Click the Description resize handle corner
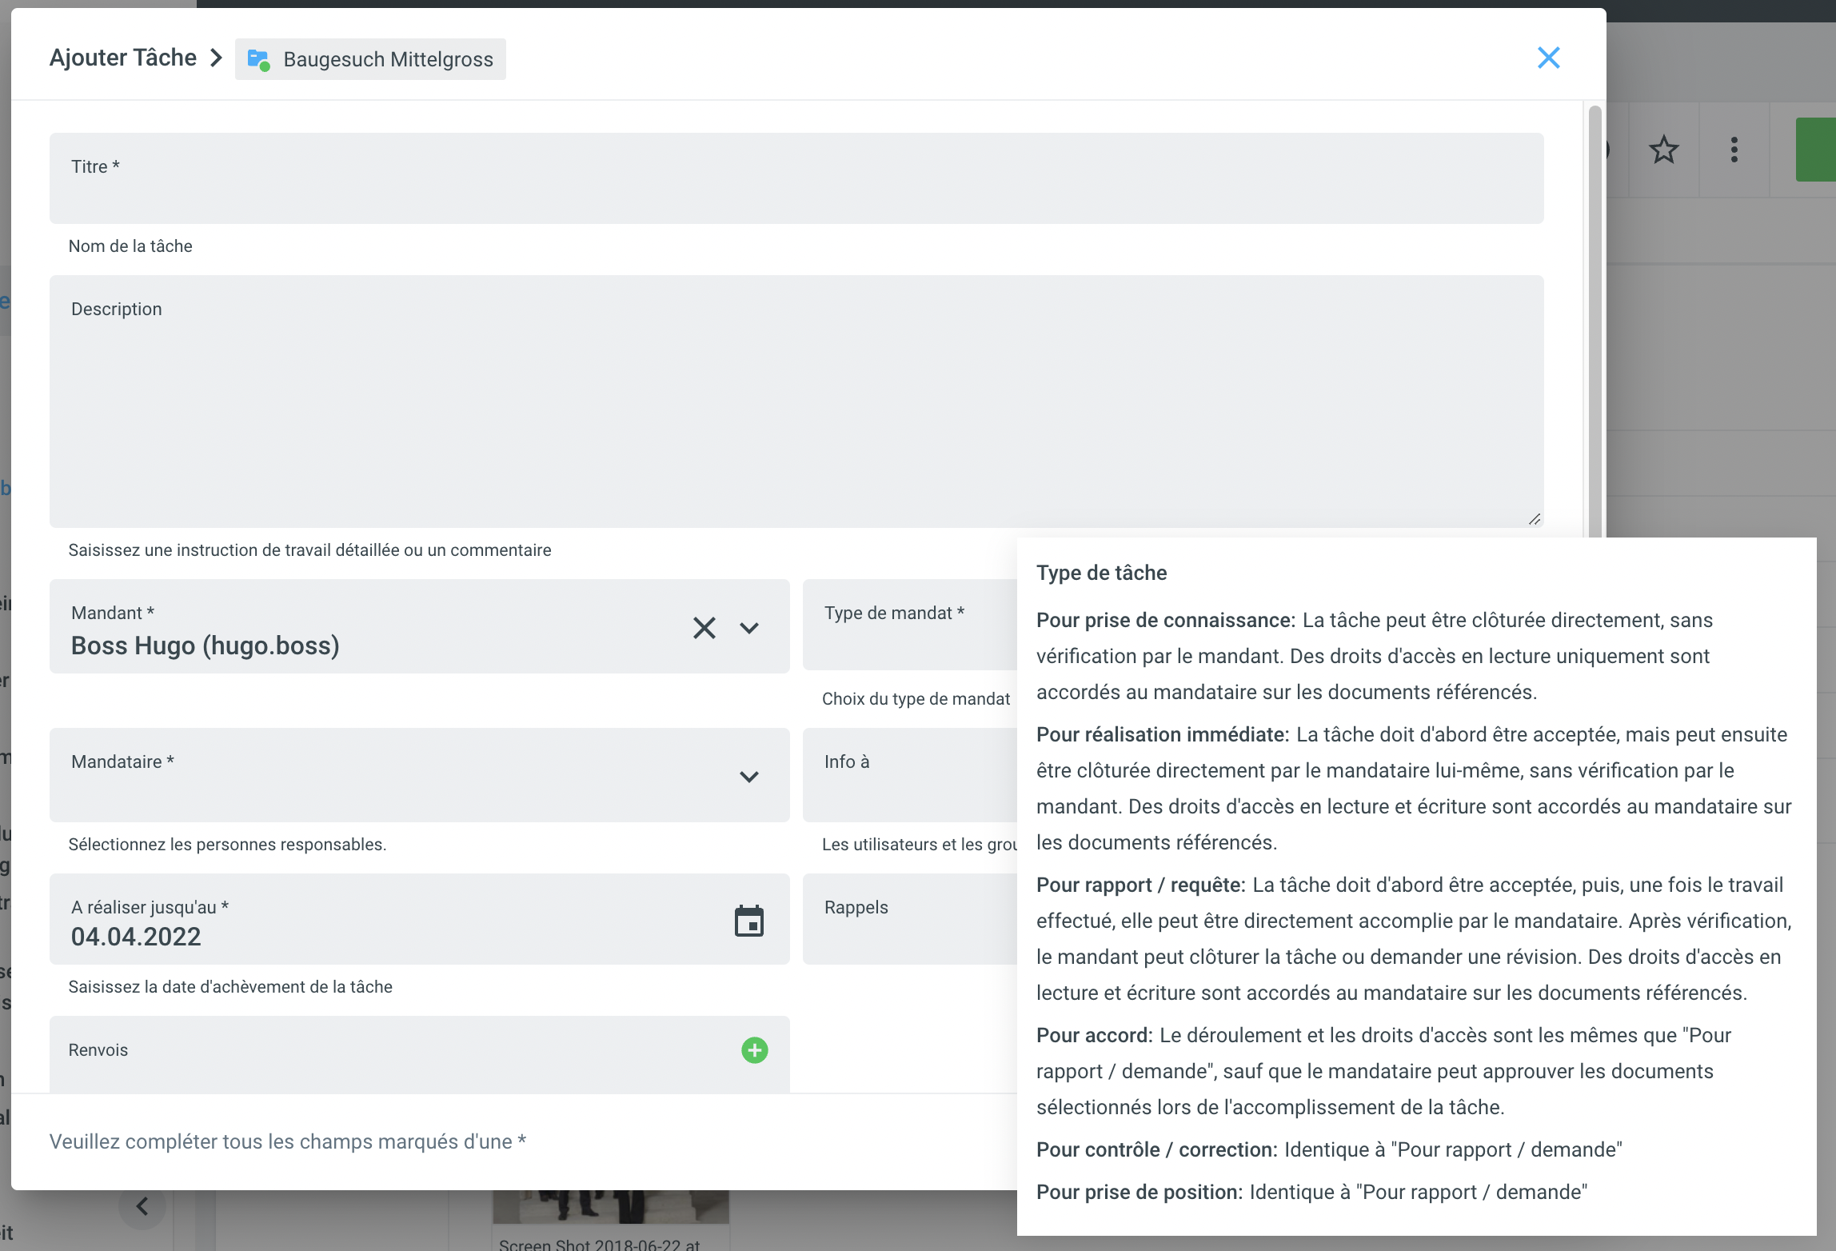 click(x=1535, y=520)
